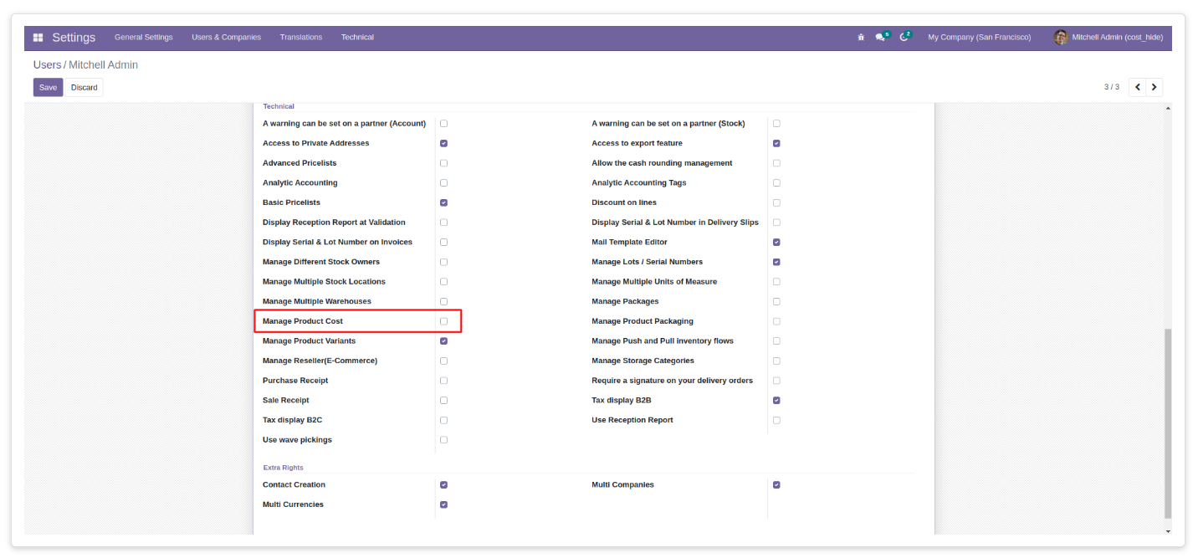Uncheck Multi Companies checkbox
This screenshot has height=558, width=1193.
[x=776, y=484]
